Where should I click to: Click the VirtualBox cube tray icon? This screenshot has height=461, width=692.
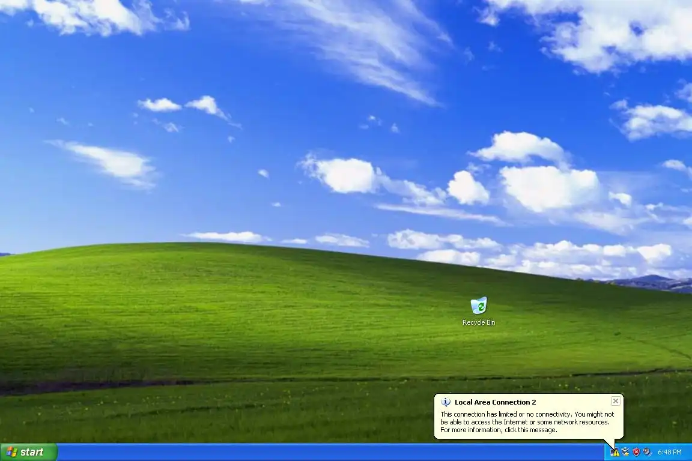click(625, 452)
